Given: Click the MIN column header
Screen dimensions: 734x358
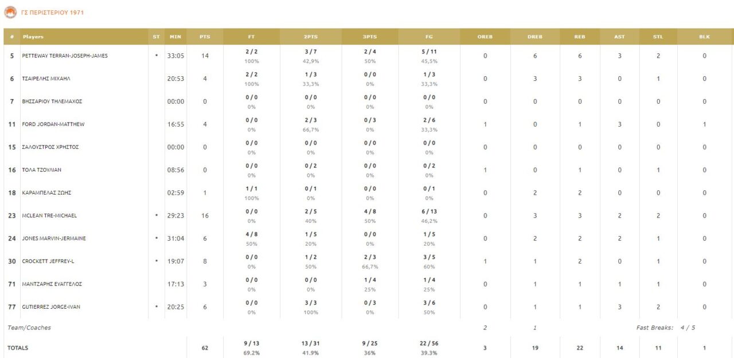Looking at the screenshot, I should [x=175, y=37].
